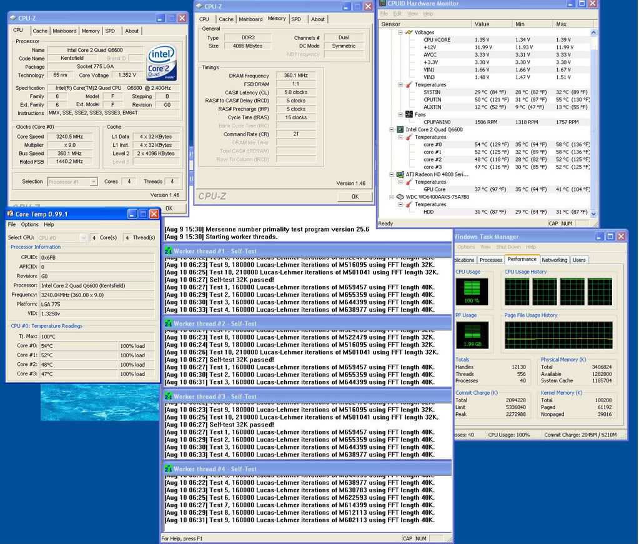
Task: Click the Max column header in Hardware Monitor
Action: [x=571, y=24]
